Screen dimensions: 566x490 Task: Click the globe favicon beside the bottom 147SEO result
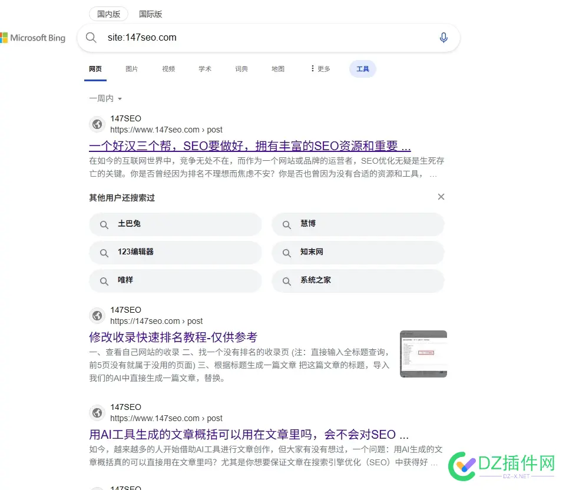(x=97, y=413)
